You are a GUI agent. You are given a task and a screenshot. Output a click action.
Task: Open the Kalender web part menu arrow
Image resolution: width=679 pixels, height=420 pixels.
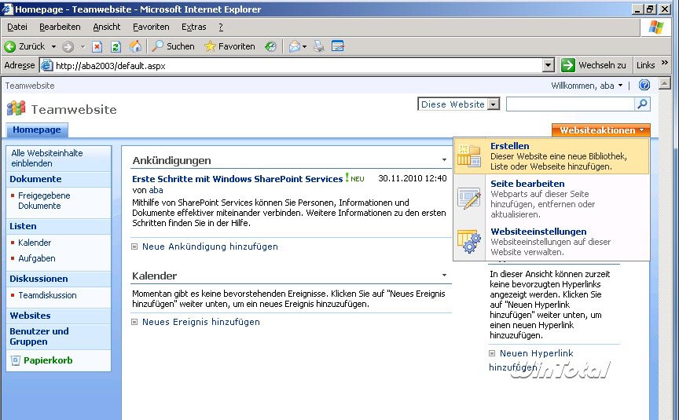click(444, 275)
